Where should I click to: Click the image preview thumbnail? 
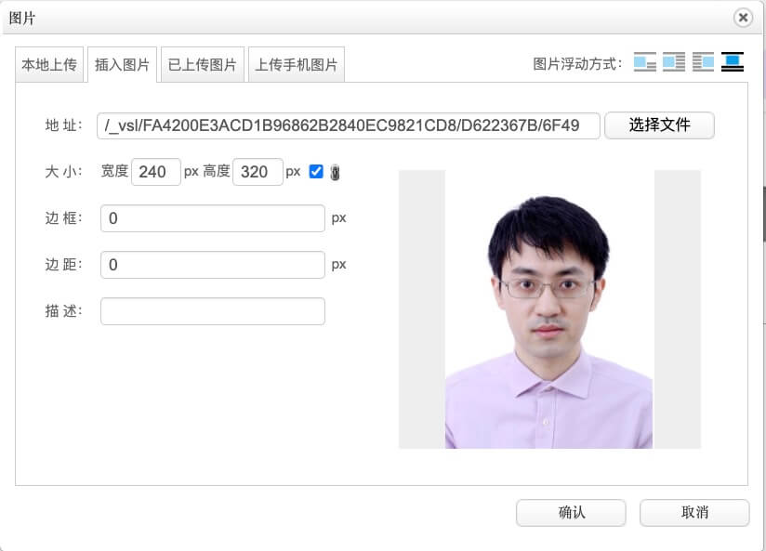tap(548, 309)
